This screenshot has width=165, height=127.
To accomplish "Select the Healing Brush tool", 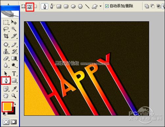I will tap(6, 45).
